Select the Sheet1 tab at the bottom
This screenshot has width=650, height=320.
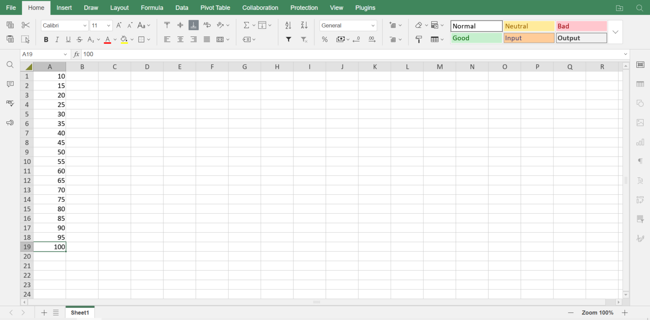tap(80, 312)
